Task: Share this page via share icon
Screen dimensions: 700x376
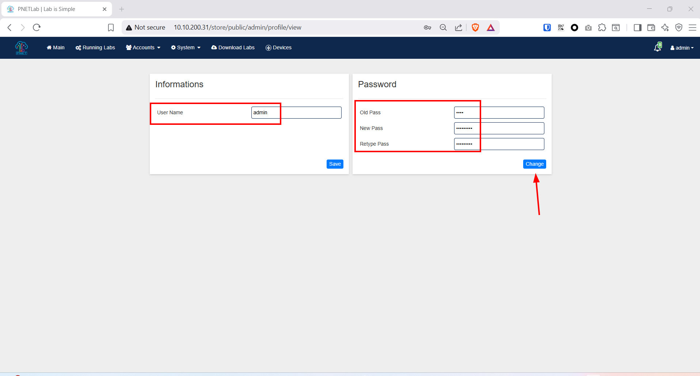Action: (x=459, y=28)
